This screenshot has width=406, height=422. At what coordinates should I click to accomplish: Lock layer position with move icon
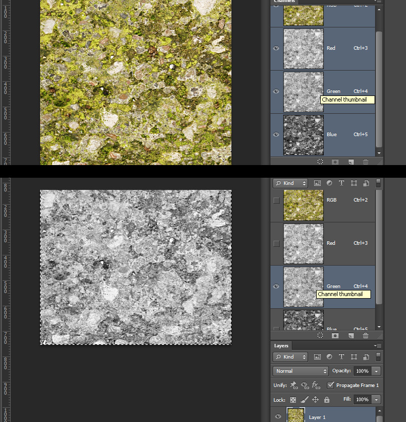(315, 400)
